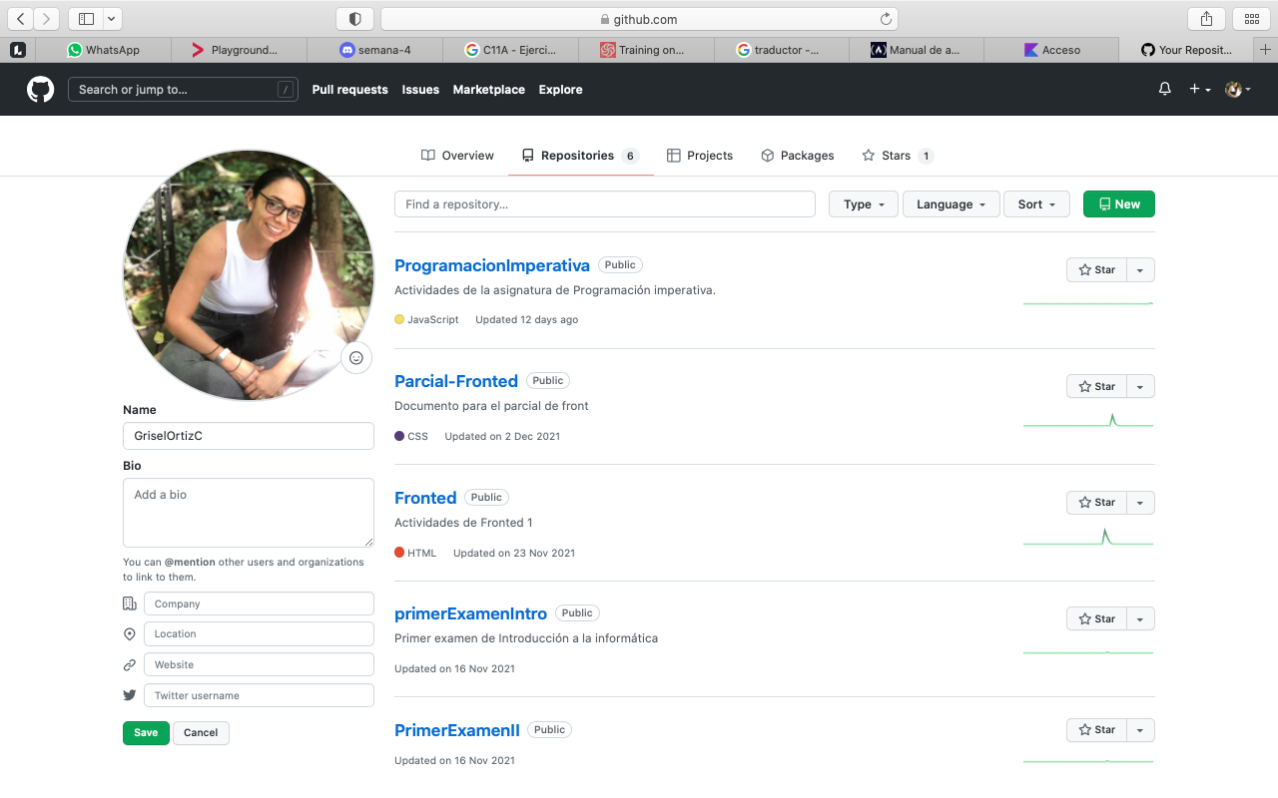Click Safari share icon
Image resolution: width=1278 pixels, height=798 pixels.
click(x=1206, y=19)
